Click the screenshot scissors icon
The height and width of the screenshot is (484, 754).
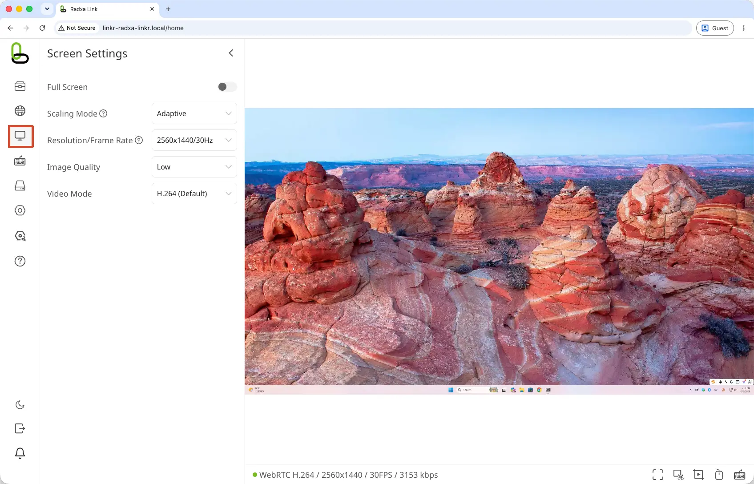click(x=678, y=475)
